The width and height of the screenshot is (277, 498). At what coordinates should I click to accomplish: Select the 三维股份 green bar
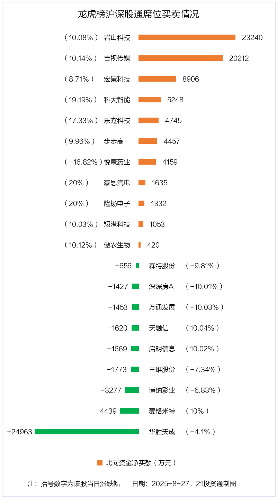[x=135, y=369]
